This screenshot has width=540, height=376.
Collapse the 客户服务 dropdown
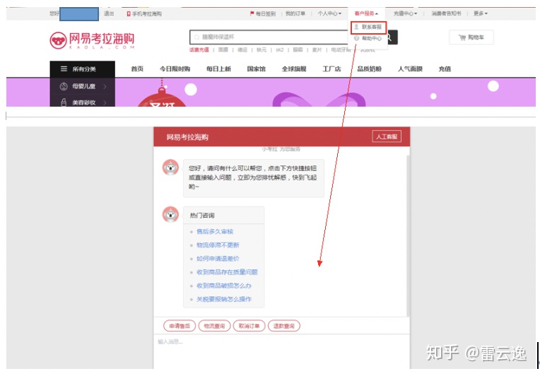(366, 13)
